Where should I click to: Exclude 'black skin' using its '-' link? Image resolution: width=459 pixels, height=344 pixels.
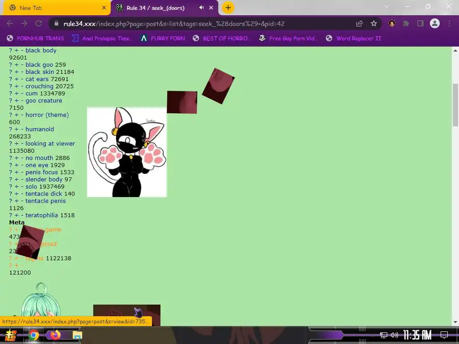22,72
